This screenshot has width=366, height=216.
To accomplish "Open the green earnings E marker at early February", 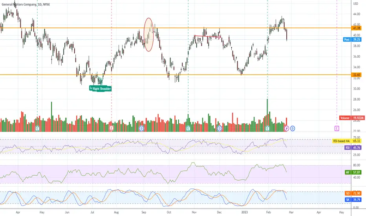I will coord(267,128).
